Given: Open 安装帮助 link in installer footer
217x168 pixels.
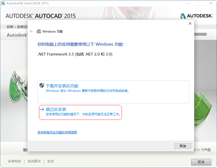Looking at the screenshot, I should (x=14, y=161).
